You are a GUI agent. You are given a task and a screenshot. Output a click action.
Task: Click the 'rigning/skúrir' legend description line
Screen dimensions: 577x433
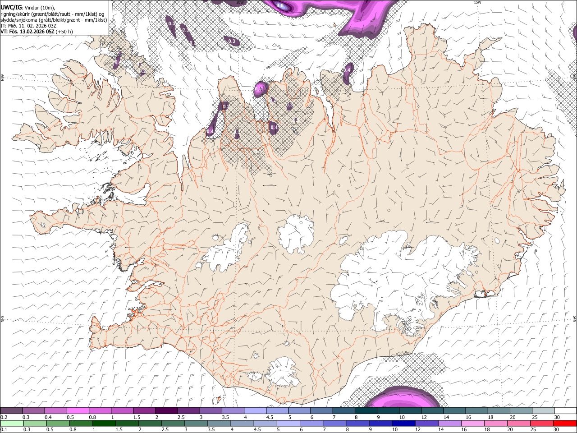click(x=52, y=14)
